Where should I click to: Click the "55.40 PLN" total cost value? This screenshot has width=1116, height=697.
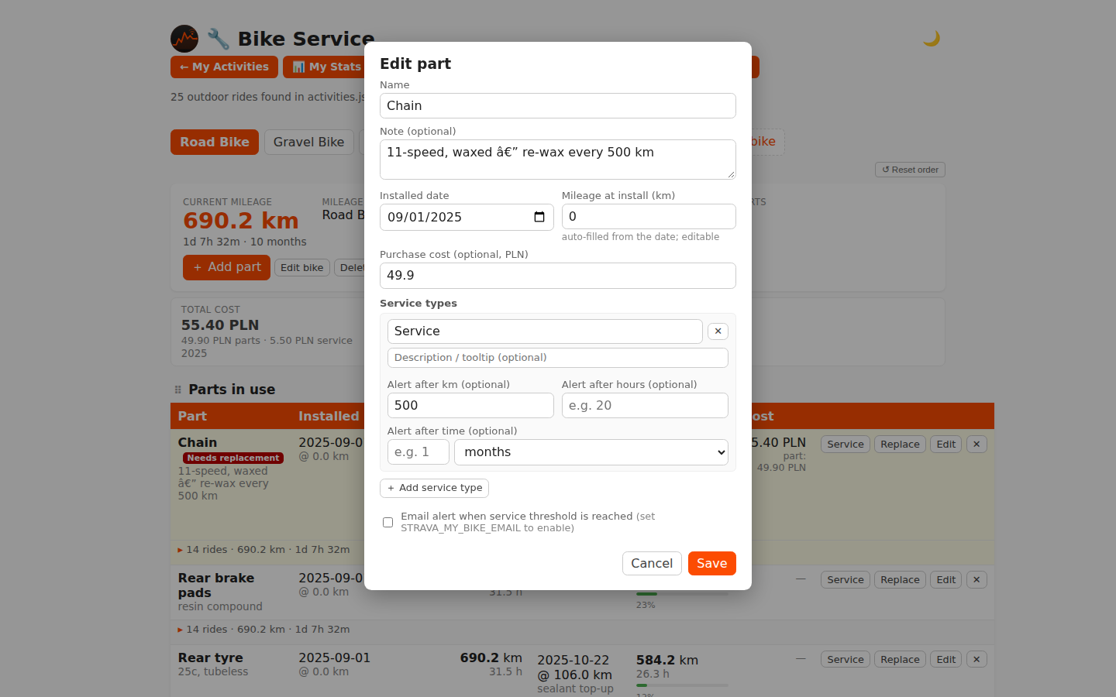pyautogui.click(x=220, y=325)
